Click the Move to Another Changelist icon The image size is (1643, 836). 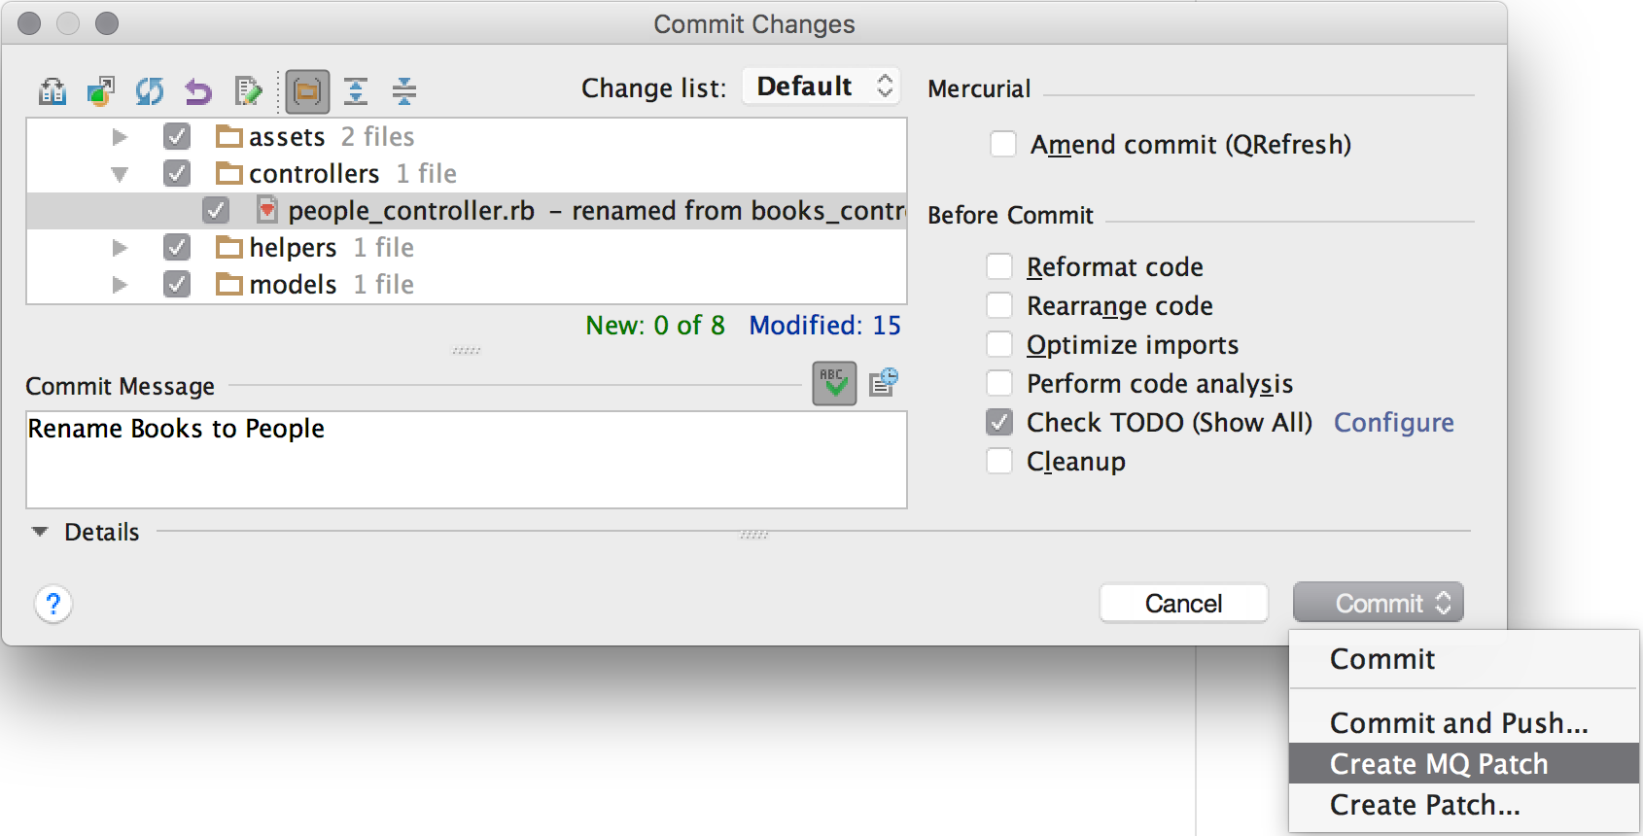pos(101,91)
